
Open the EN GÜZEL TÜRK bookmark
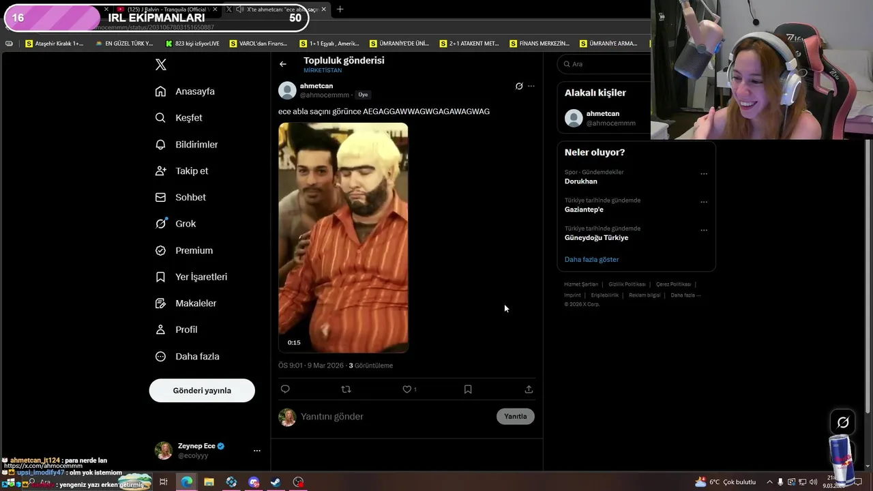pos(124,44)
